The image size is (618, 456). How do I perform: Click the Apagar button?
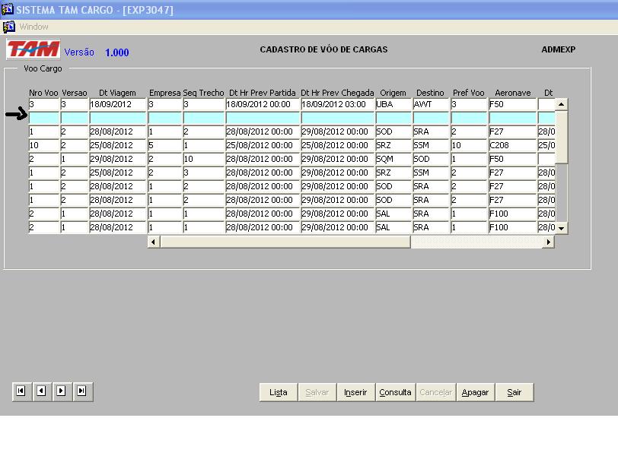(475, 392)
